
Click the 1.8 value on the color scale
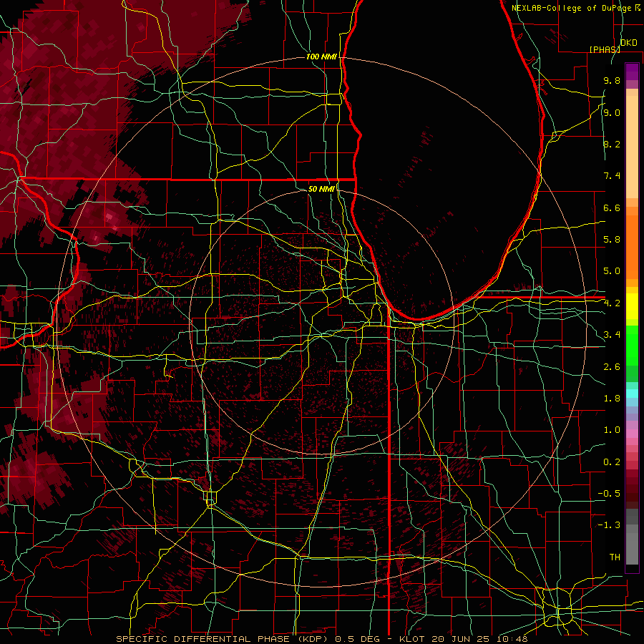click(612, 399)
